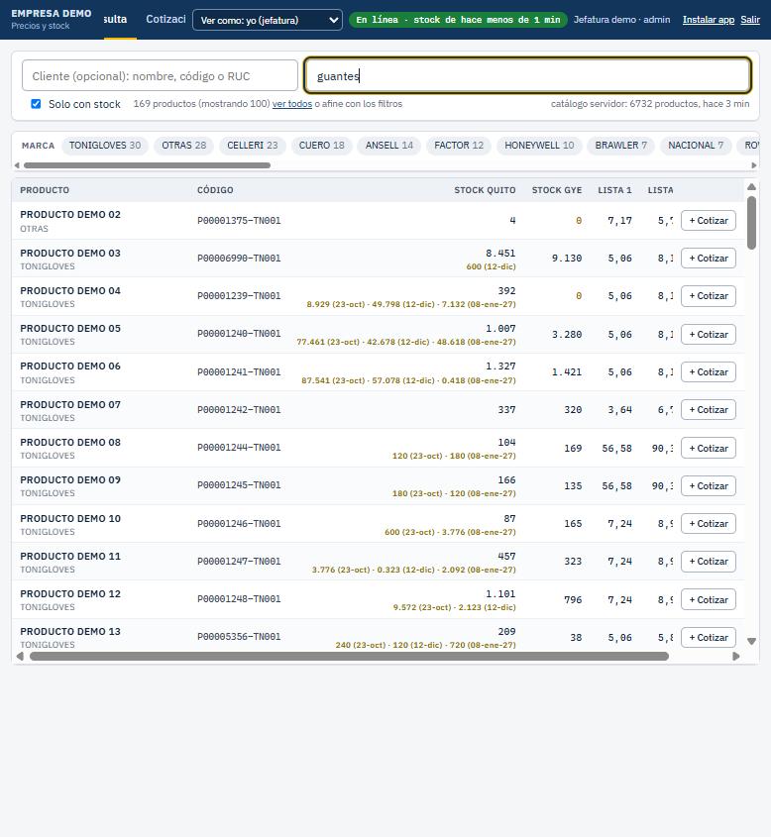The width and height of the screenshot is (771, 837).
Task: Click the LISTA 1 column header
Action: 614,190
